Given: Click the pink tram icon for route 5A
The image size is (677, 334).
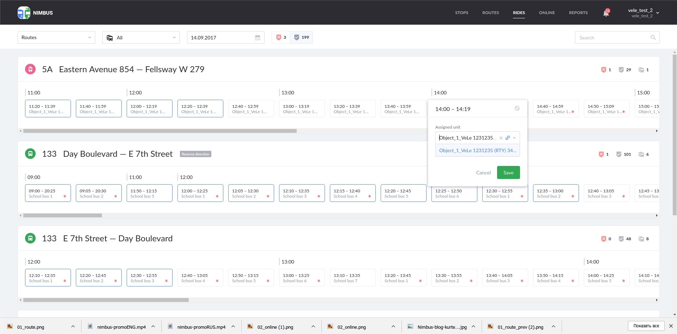Looking at the screenshot, I should pyautogui.click(x=30, y=69).
